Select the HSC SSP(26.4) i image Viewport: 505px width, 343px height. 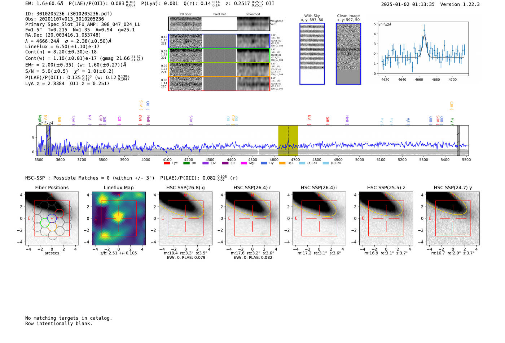coord(319,218)
